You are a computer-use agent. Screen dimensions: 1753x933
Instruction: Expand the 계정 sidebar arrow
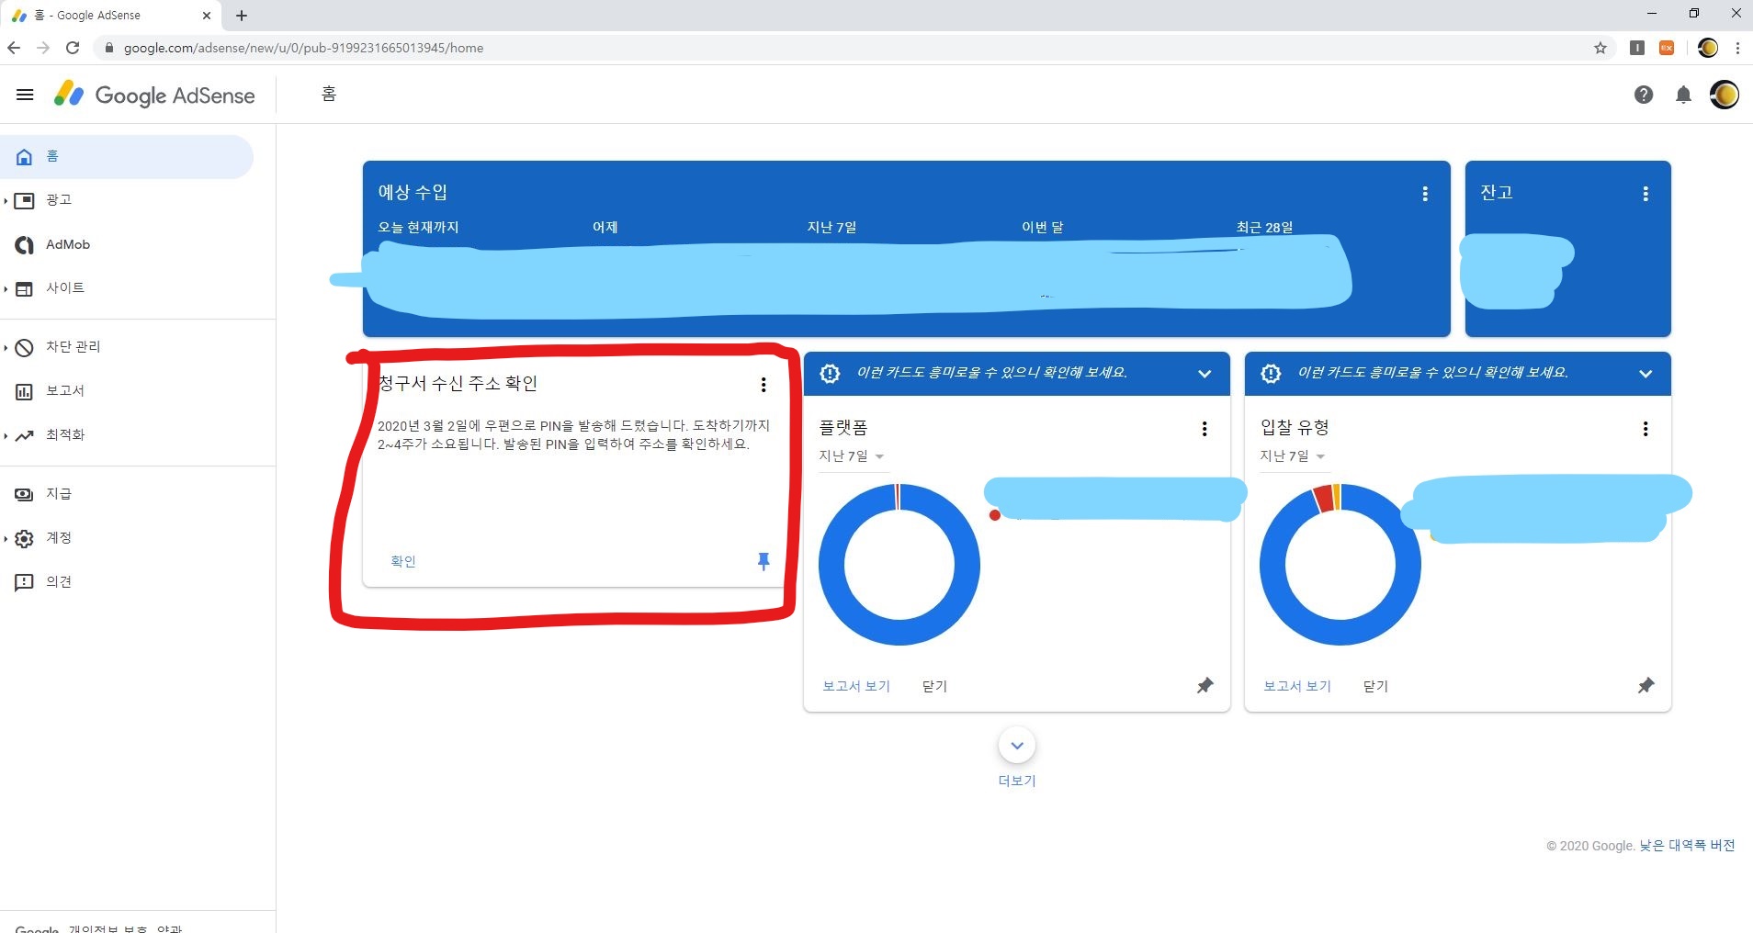click(6, 538)
